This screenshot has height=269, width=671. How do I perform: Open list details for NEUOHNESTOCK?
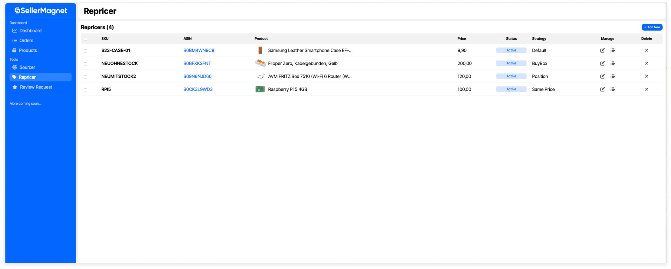pyautogui.click(x=612, y=63)
